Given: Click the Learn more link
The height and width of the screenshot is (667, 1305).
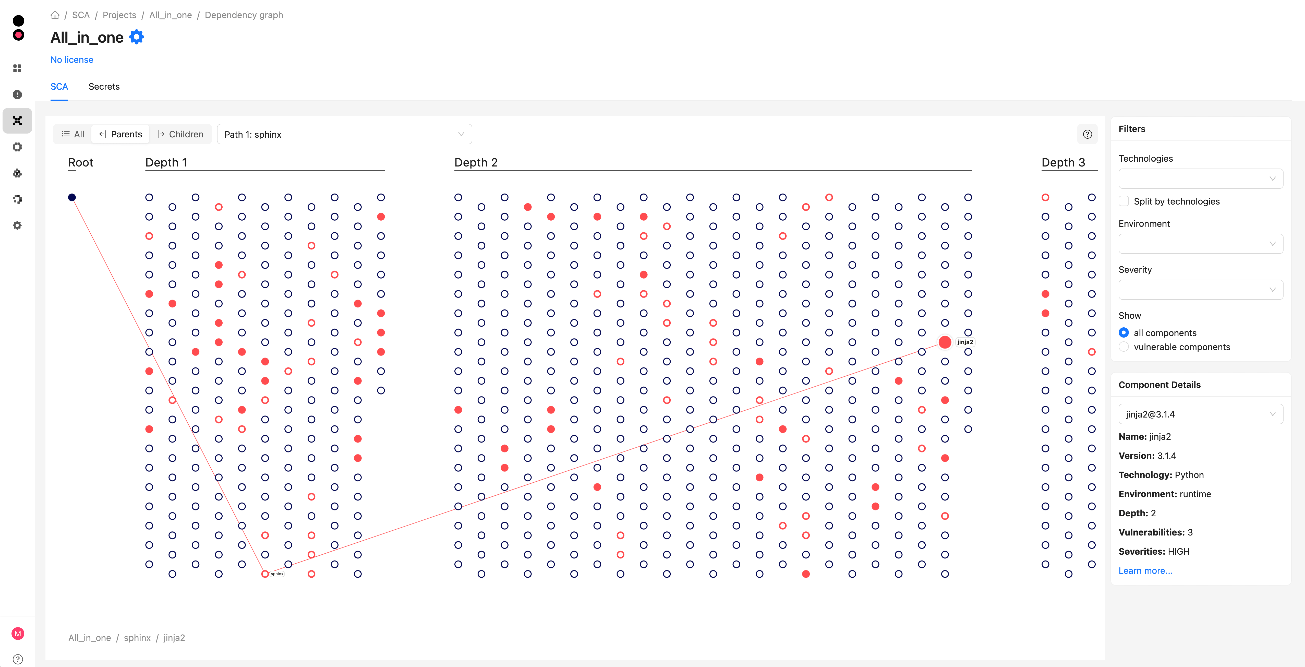Looking at the screenshot, I should tap(1145, 571).
